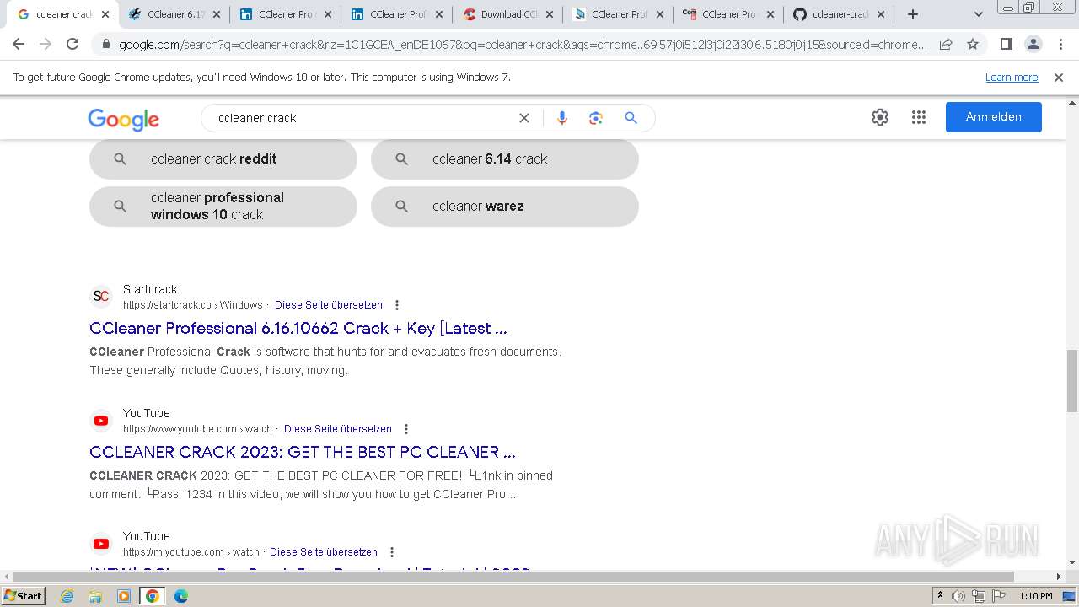Select suggestion ccleaner crack reddit
Screen dimensions: 1079x607
pos(223,159)
